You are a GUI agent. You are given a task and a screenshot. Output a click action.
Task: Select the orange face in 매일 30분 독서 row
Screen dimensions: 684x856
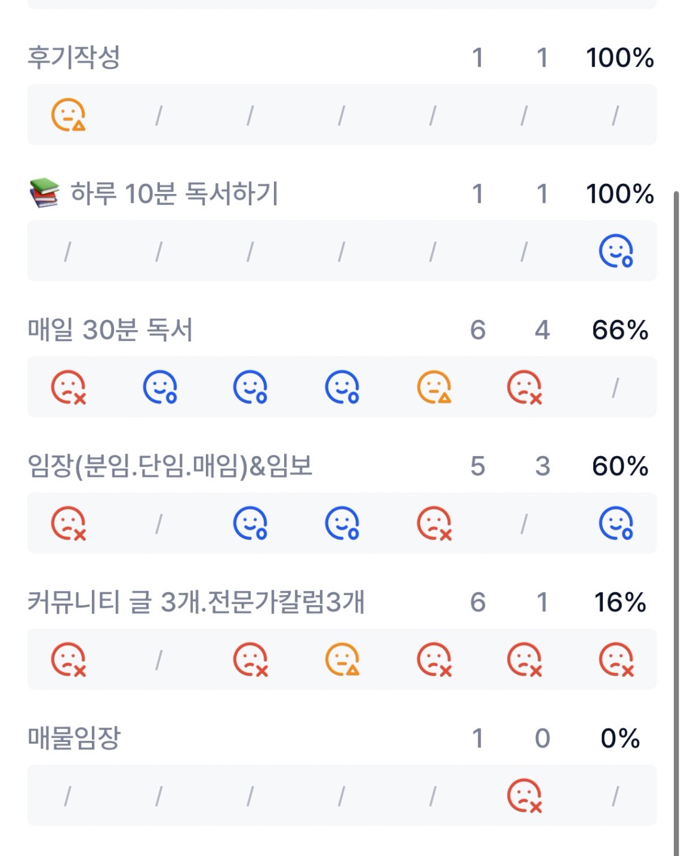434,387
